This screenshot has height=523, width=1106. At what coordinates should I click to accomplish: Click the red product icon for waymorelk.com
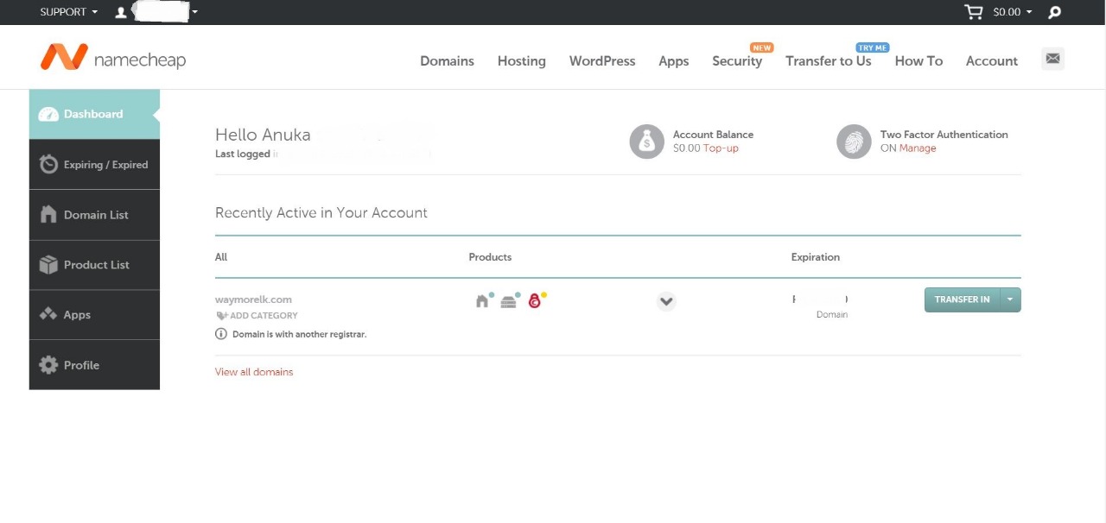(536, 300)
